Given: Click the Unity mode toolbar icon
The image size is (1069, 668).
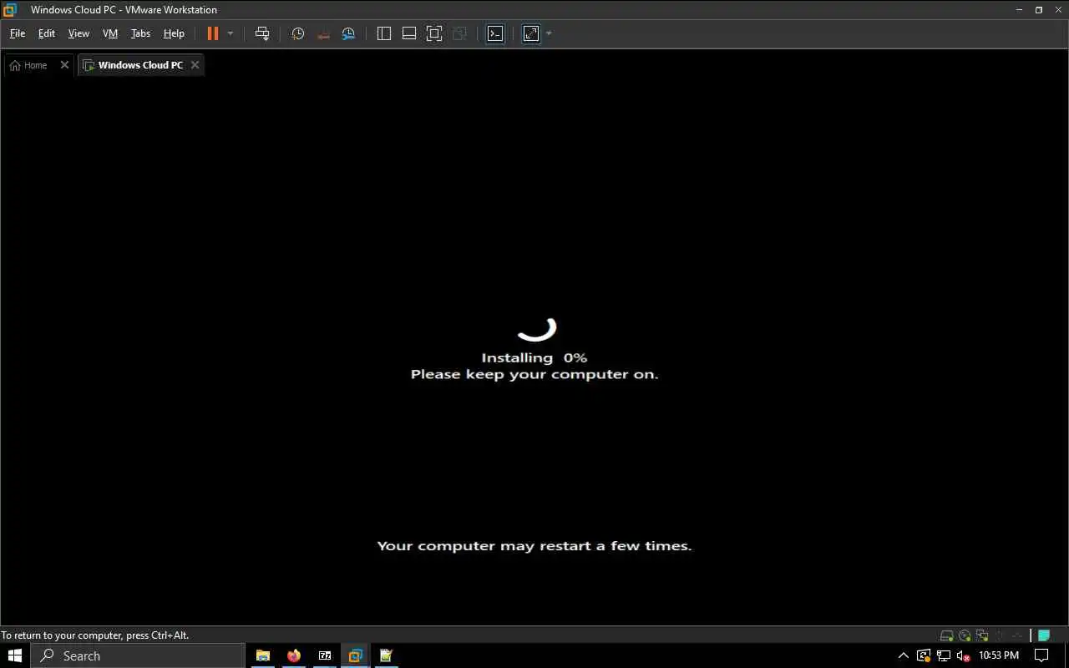Looking at the screenshot, I should (459, 33).
